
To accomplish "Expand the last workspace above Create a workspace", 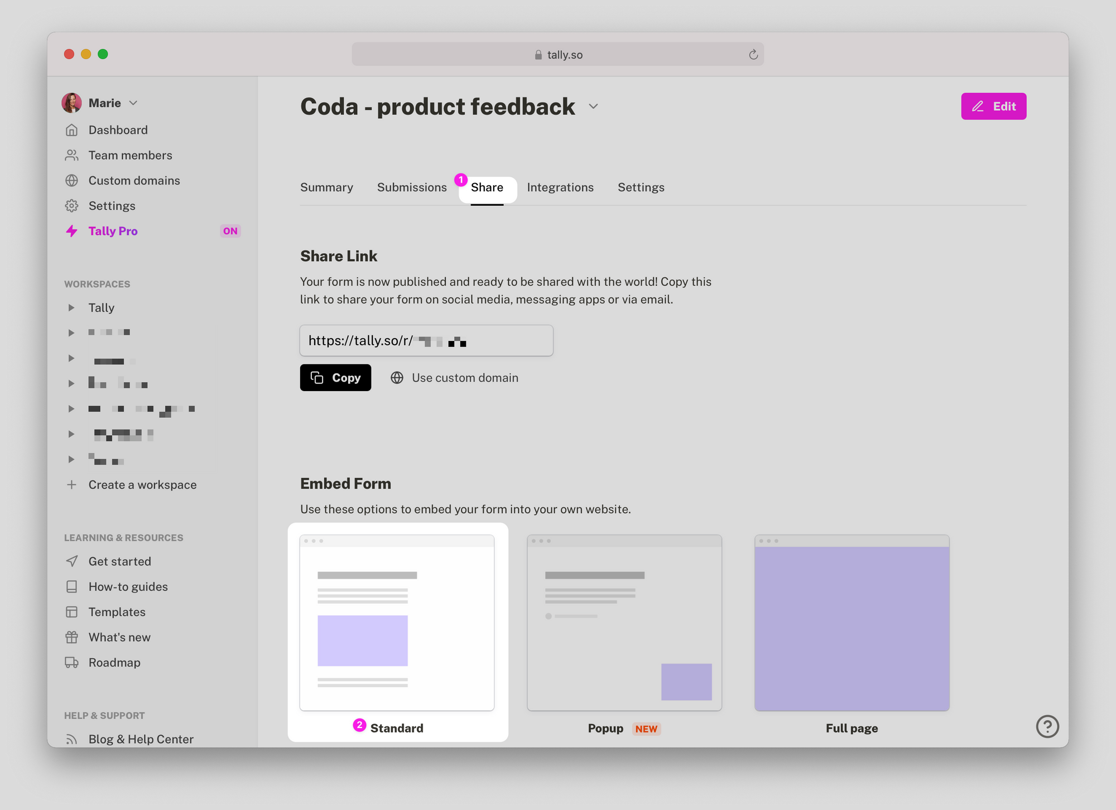I will pyautogui.click(x=71, y=459).
